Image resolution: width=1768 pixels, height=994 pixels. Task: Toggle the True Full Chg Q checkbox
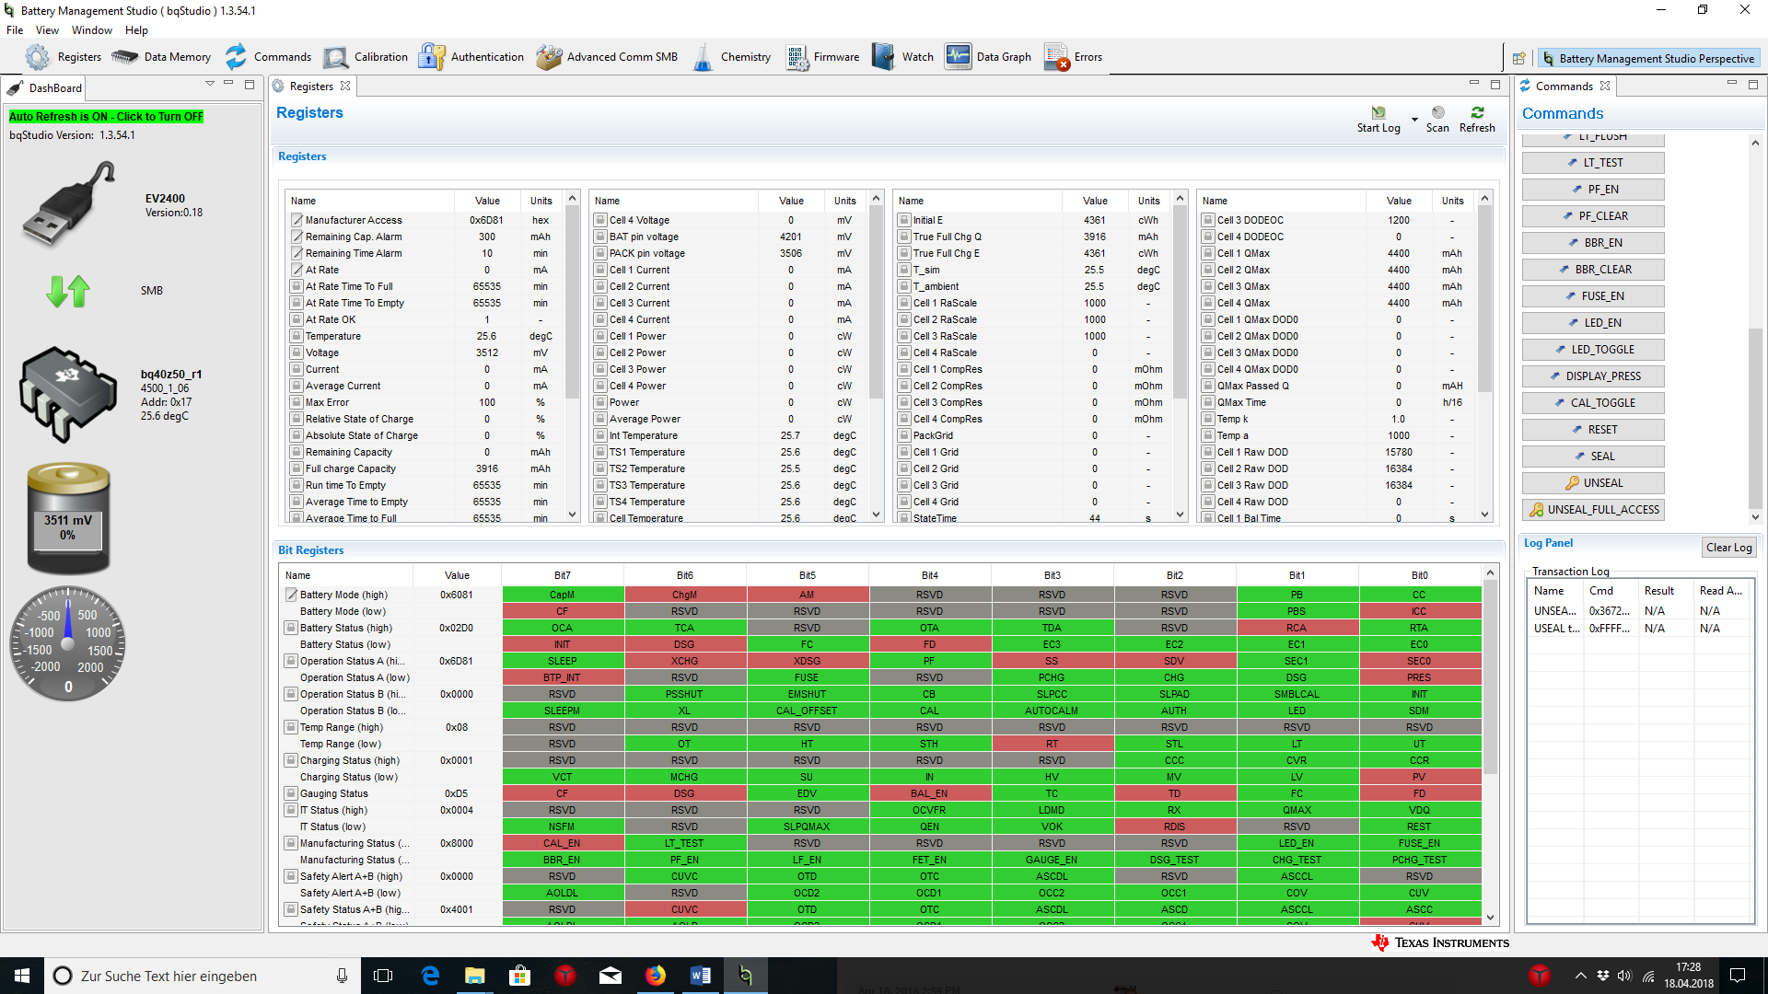pyautogui.click(x=904, y=237)
